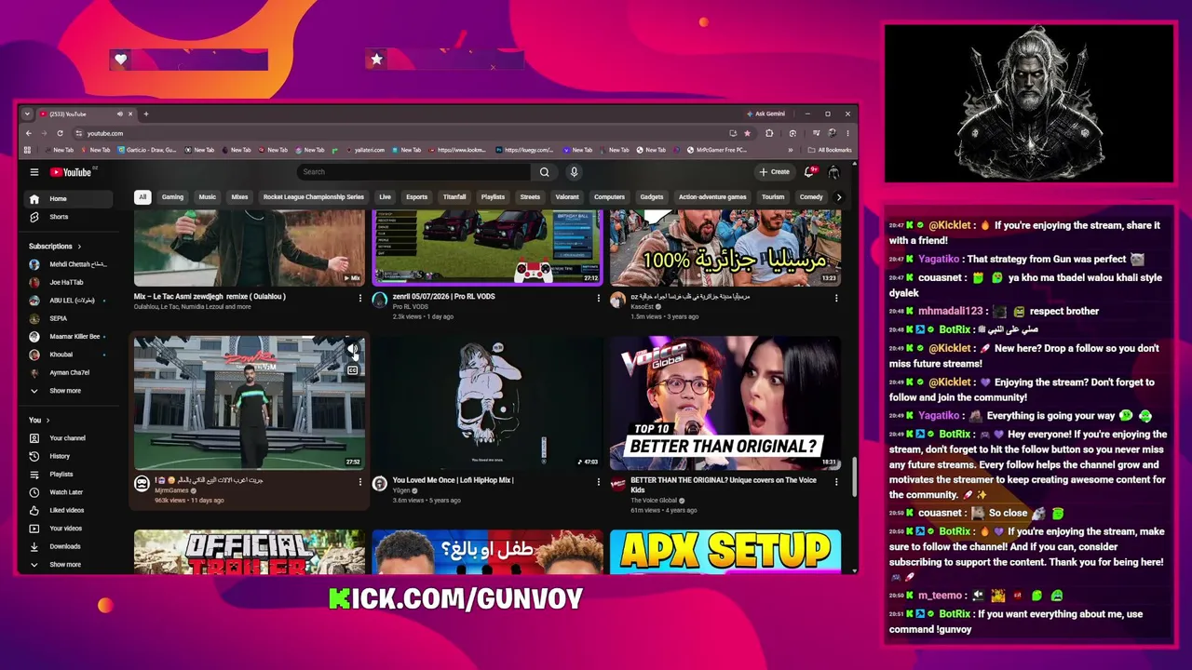
Task: Select the Titanfall filter chip
Action: click(454, 197)
